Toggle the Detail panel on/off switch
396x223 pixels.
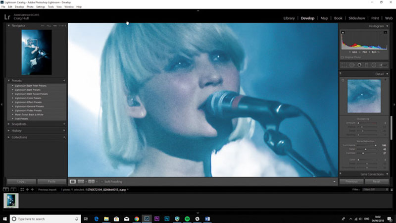pos(341,73)
